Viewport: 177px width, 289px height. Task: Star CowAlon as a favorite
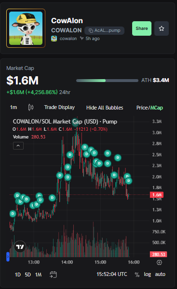[x=162, y=28]
